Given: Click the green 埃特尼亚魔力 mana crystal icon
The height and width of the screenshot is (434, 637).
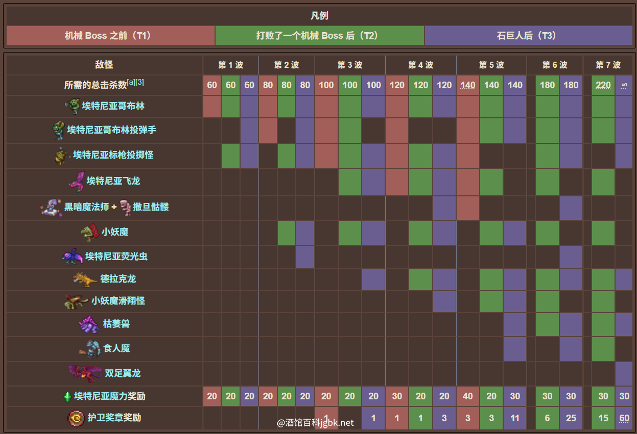Looking at the screenshot, I should 66,396.
